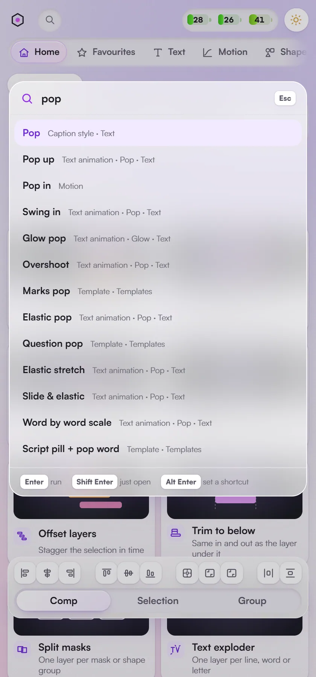Select the Pop caption style result
Image resolution: width=316 pixels, height=677 pixels.
(158, 133)
